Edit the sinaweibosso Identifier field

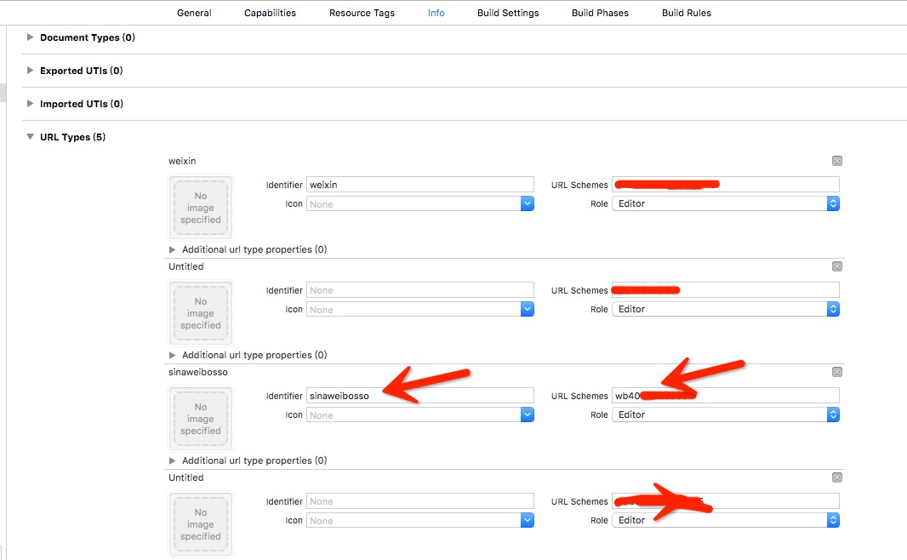click(x=420, y=396)
